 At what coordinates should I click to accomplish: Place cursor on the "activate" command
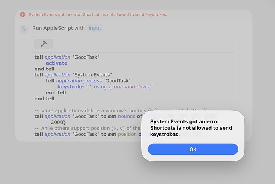point(56,63)
